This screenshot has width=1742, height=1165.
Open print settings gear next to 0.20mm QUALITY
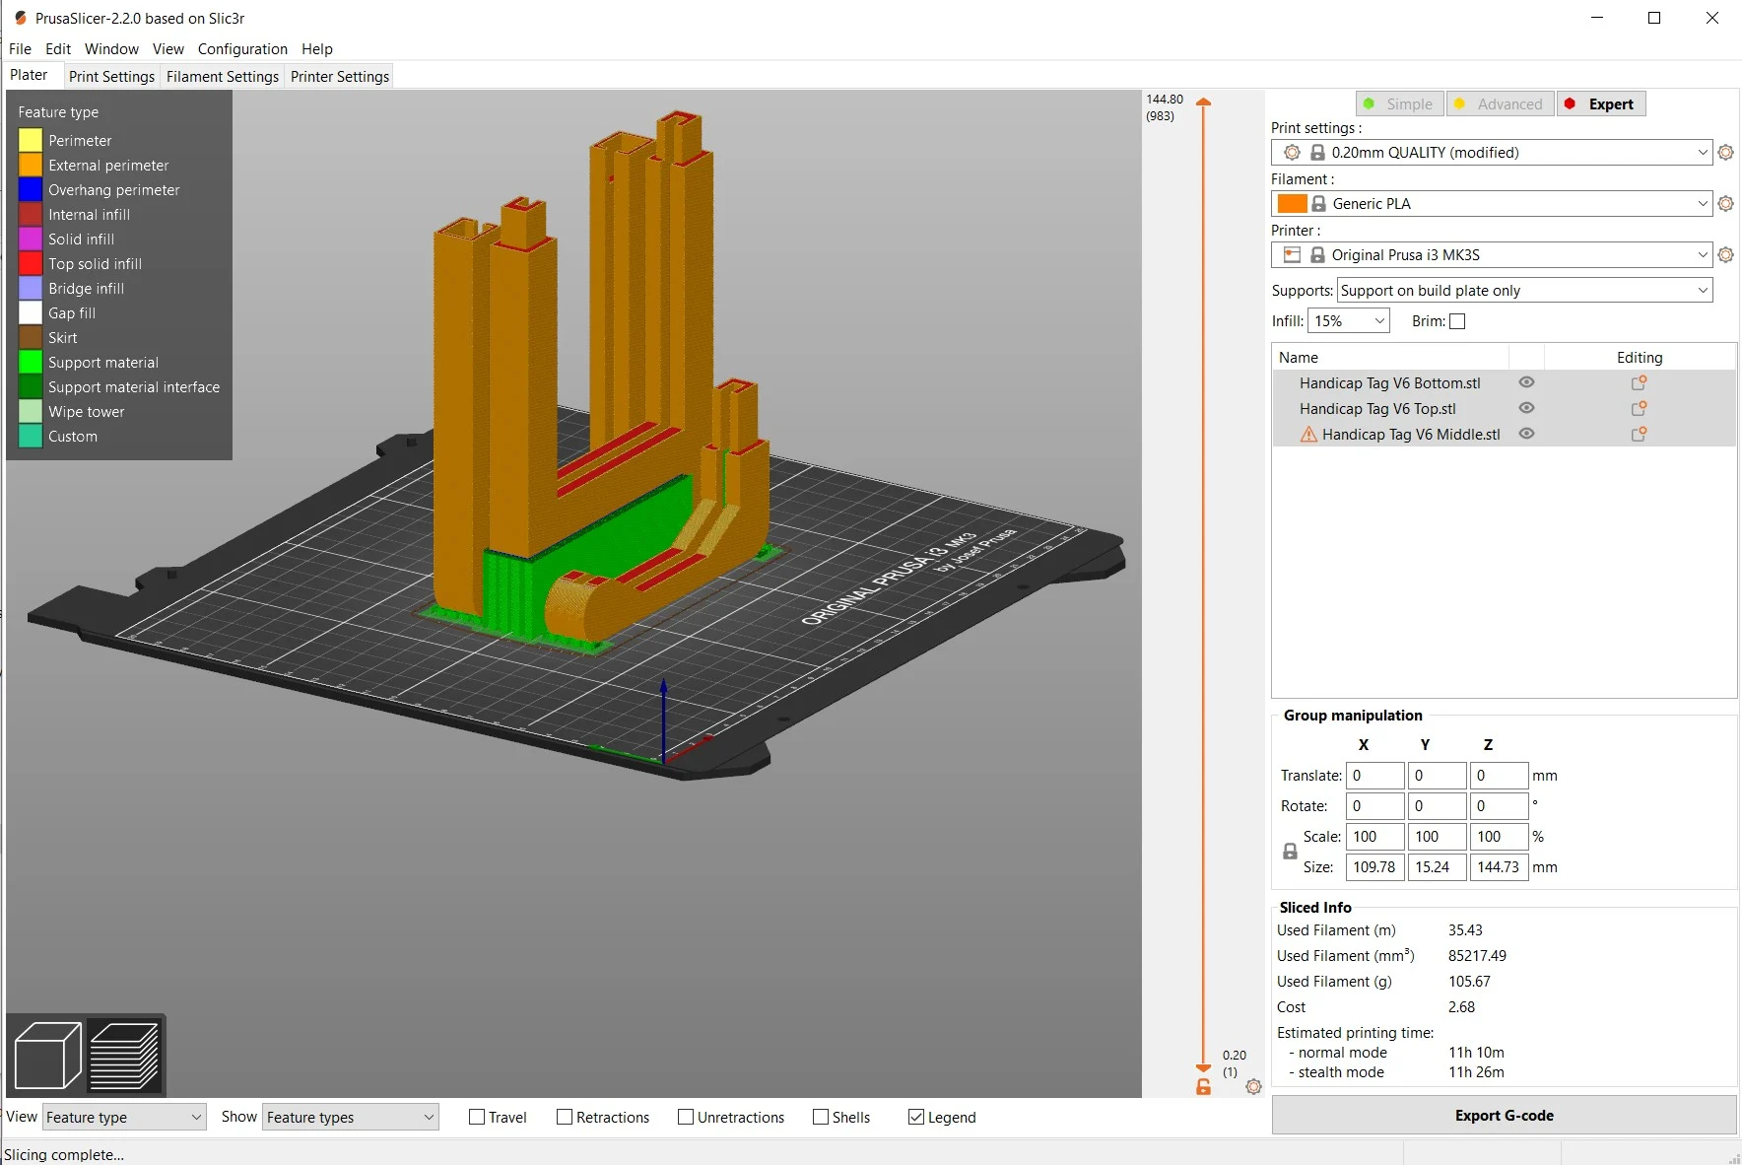click(1725, 153)
